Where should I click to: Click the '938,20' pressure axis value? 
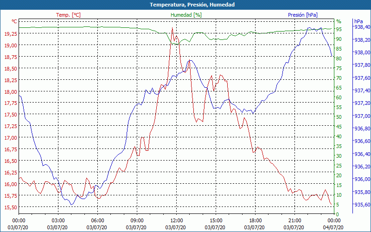pos(362,40)
